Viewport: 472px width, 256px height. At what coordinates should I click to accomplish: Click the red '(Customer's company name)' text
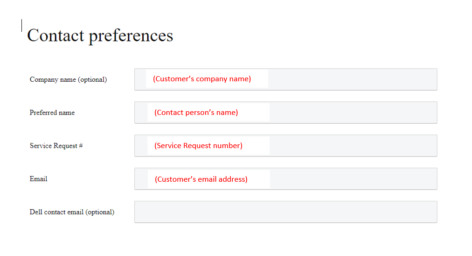[202, 79]
